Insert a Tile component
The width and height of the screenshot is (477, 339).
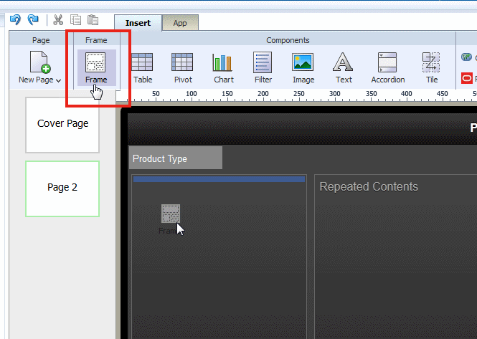(x=431, y=67)
